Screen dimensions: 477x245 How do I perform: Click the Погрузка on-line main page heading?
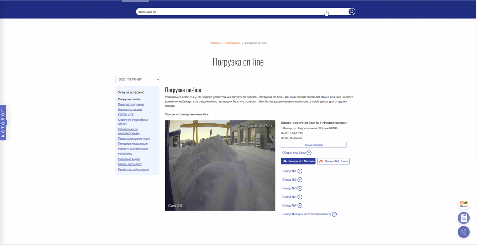pyautogui.click(x=238, y=62)
